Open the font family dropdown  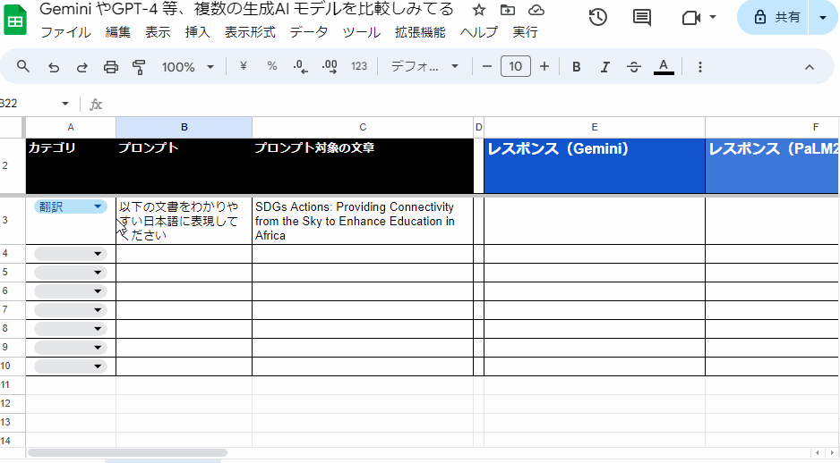pyautogui.click(x=424, y=66)
